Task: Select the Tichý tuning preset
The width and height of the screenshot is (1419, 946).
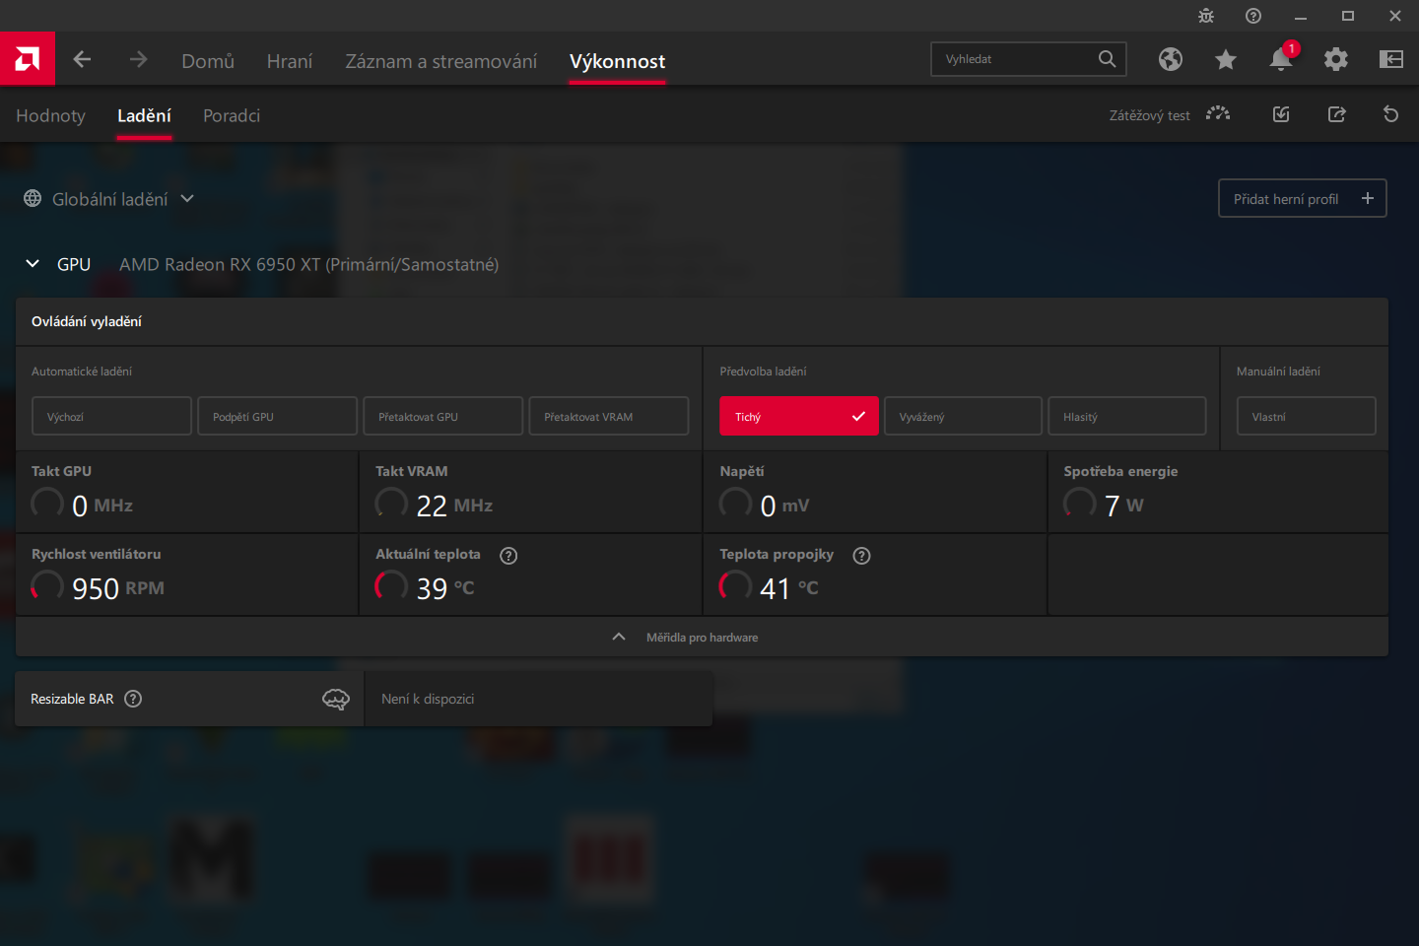Action: click(798, 416)
